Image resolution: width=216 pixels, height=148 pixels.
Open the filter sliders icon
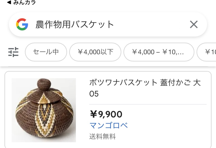(x=13, y=52)
